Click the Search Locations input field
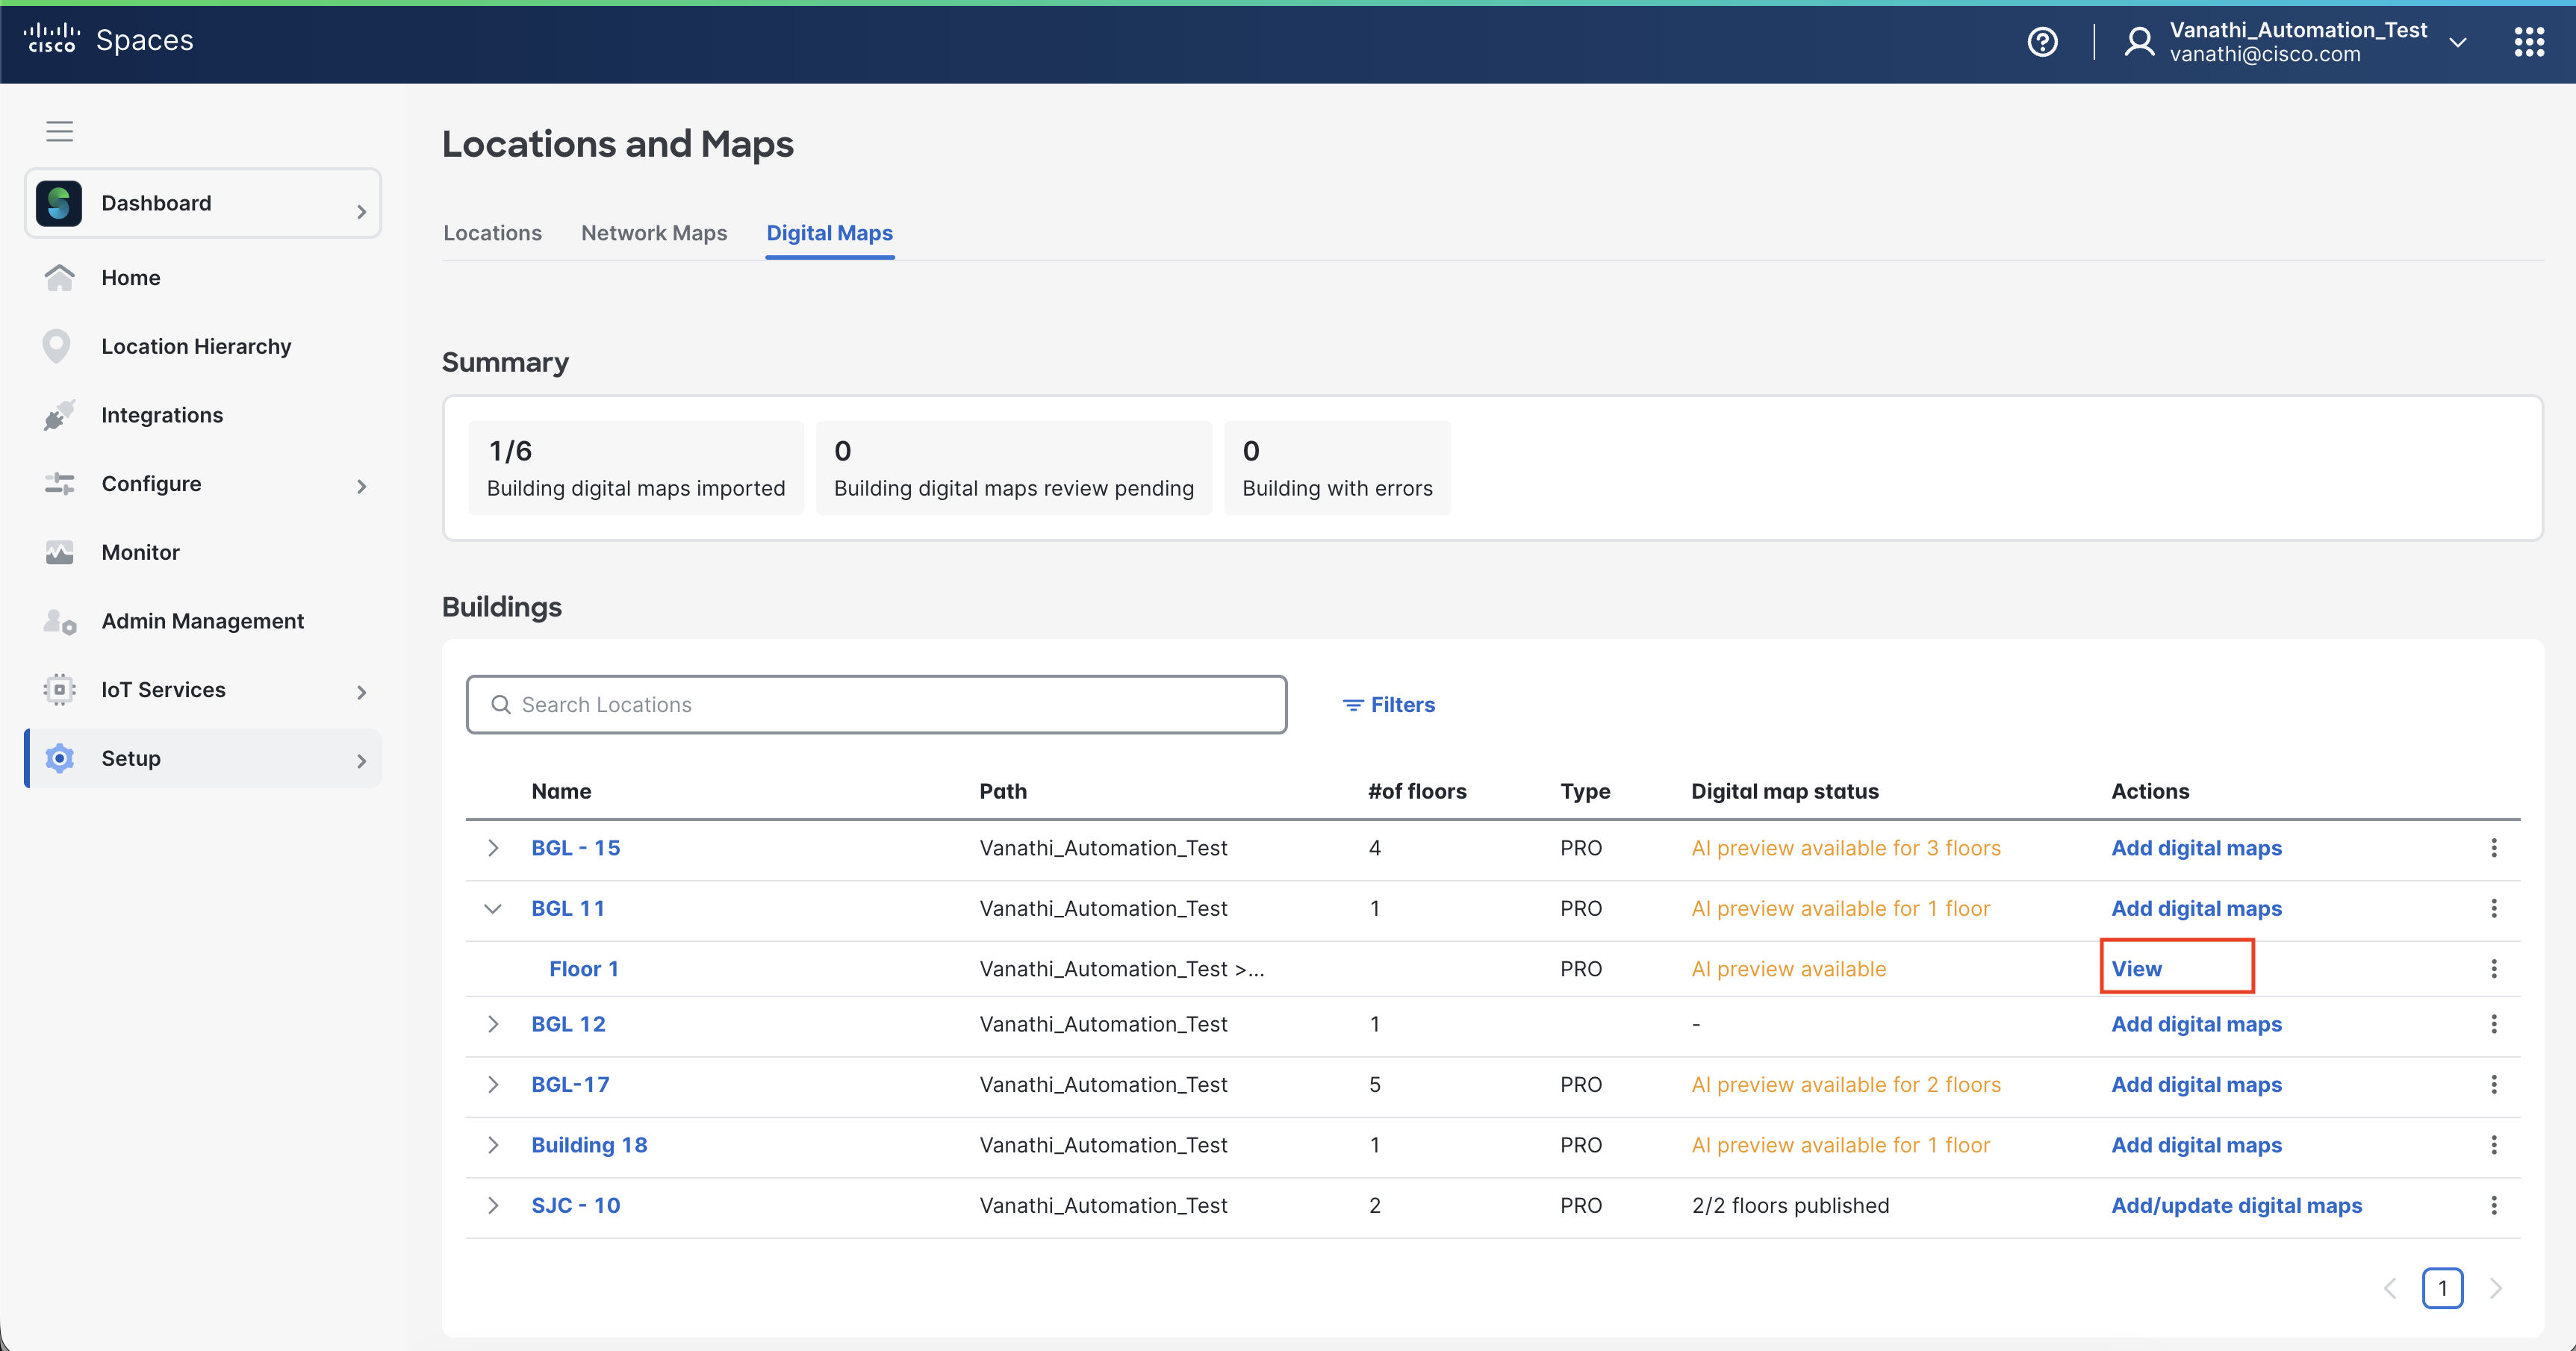 tap(876, 705)
